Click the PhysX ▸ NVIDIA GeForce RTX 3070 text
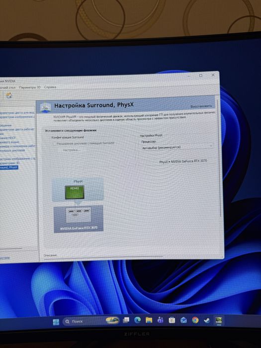261x348 pixels. (183, 162)
